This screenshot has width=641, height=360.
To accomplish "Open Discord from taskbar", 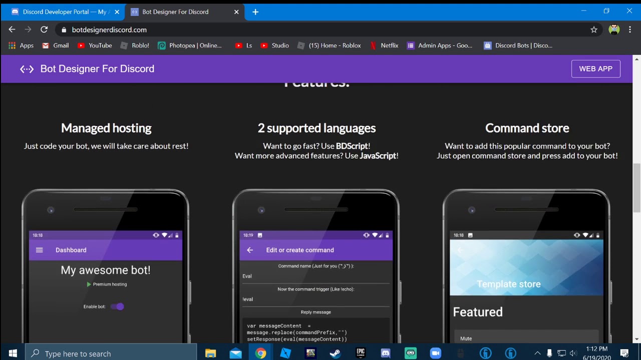I will pyautogui.click(x=386, y=353).
